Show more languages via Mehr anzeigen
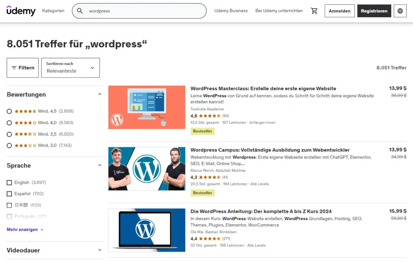This screenshot has width=413, height=262. 25,230
